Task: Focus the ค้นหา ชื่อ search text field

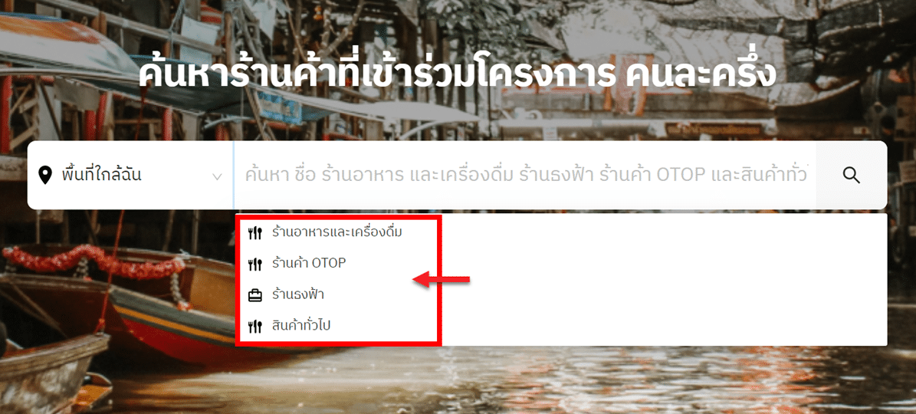Action: coord(524,175)
